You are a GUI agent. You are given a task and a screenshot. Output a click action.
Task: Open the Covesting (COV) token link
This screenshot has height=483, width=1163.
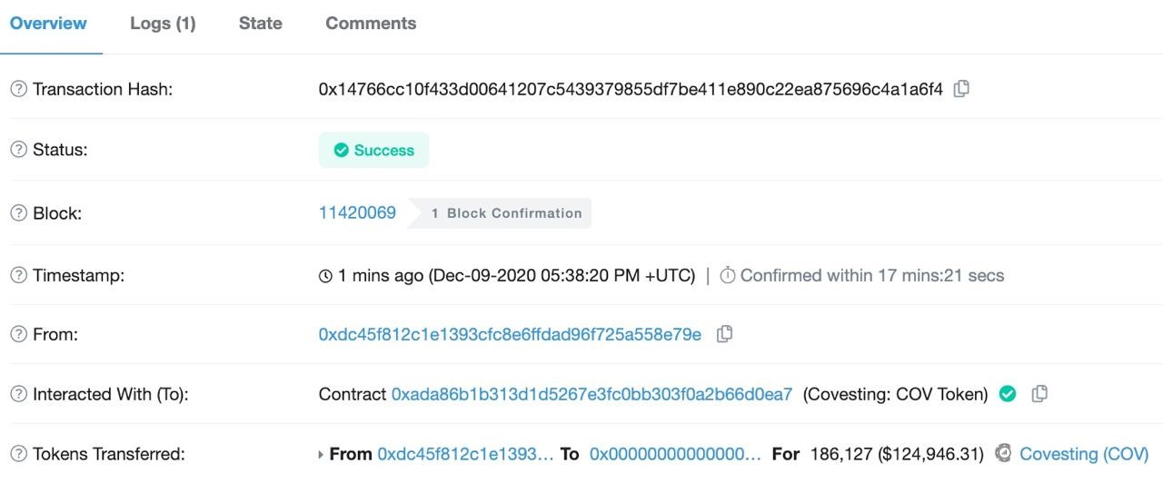pyautogui.click(x=1084, y=453)
